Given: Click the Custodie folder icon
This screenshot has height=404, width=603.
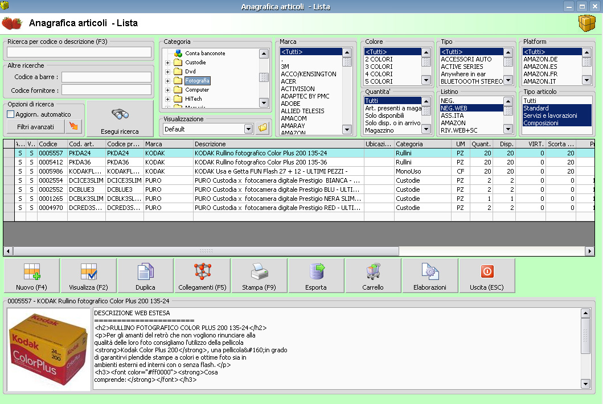Looking at the screenshot, I should (178, 62).
